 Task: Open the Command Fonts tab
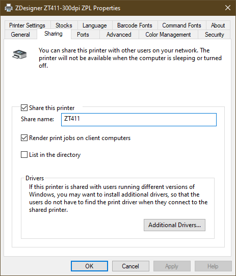[181, 25]
